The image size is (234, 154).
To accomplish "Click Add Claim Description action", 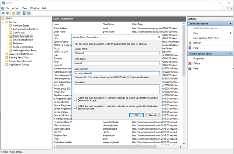I will click(x=206, y=28).
